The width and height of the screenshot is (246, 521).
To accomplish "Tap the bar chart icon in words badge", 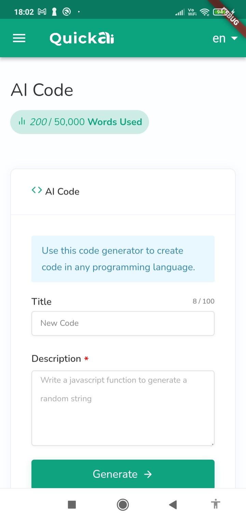I will click(22, 121).
